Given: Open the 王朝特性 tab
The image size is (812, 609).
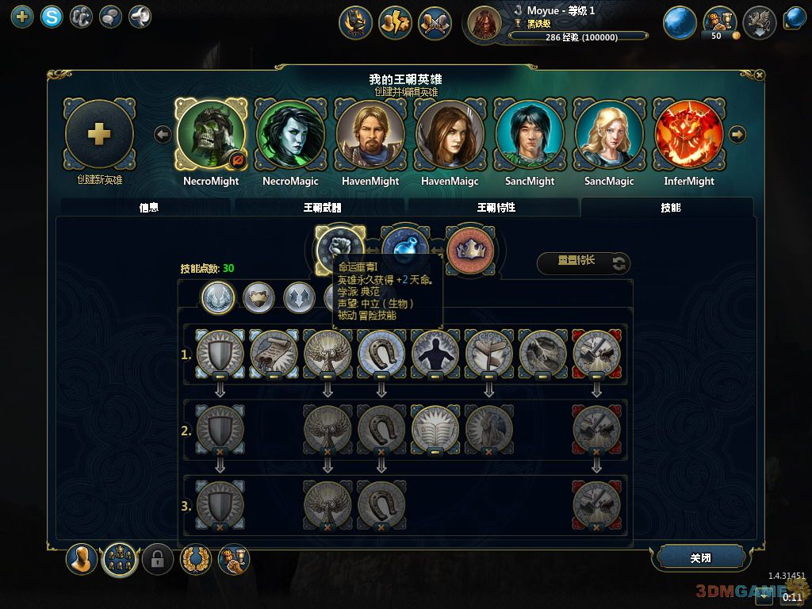Looking at the screenshot, I should (495, 207).
